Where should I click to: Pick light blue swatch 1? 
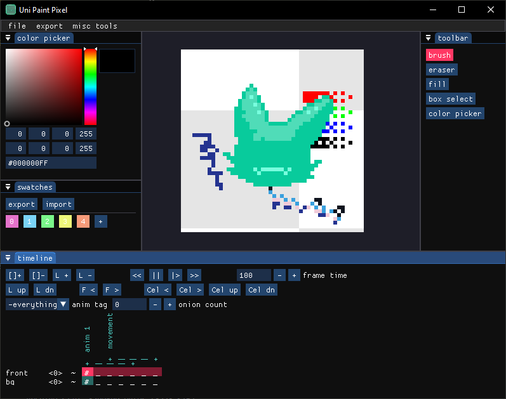click(x=30, y=221)
